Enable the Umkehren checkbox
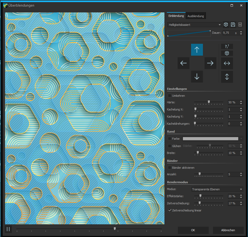Image resolution: width=248 pixels, height=237 pixels. tap(170, 96)
